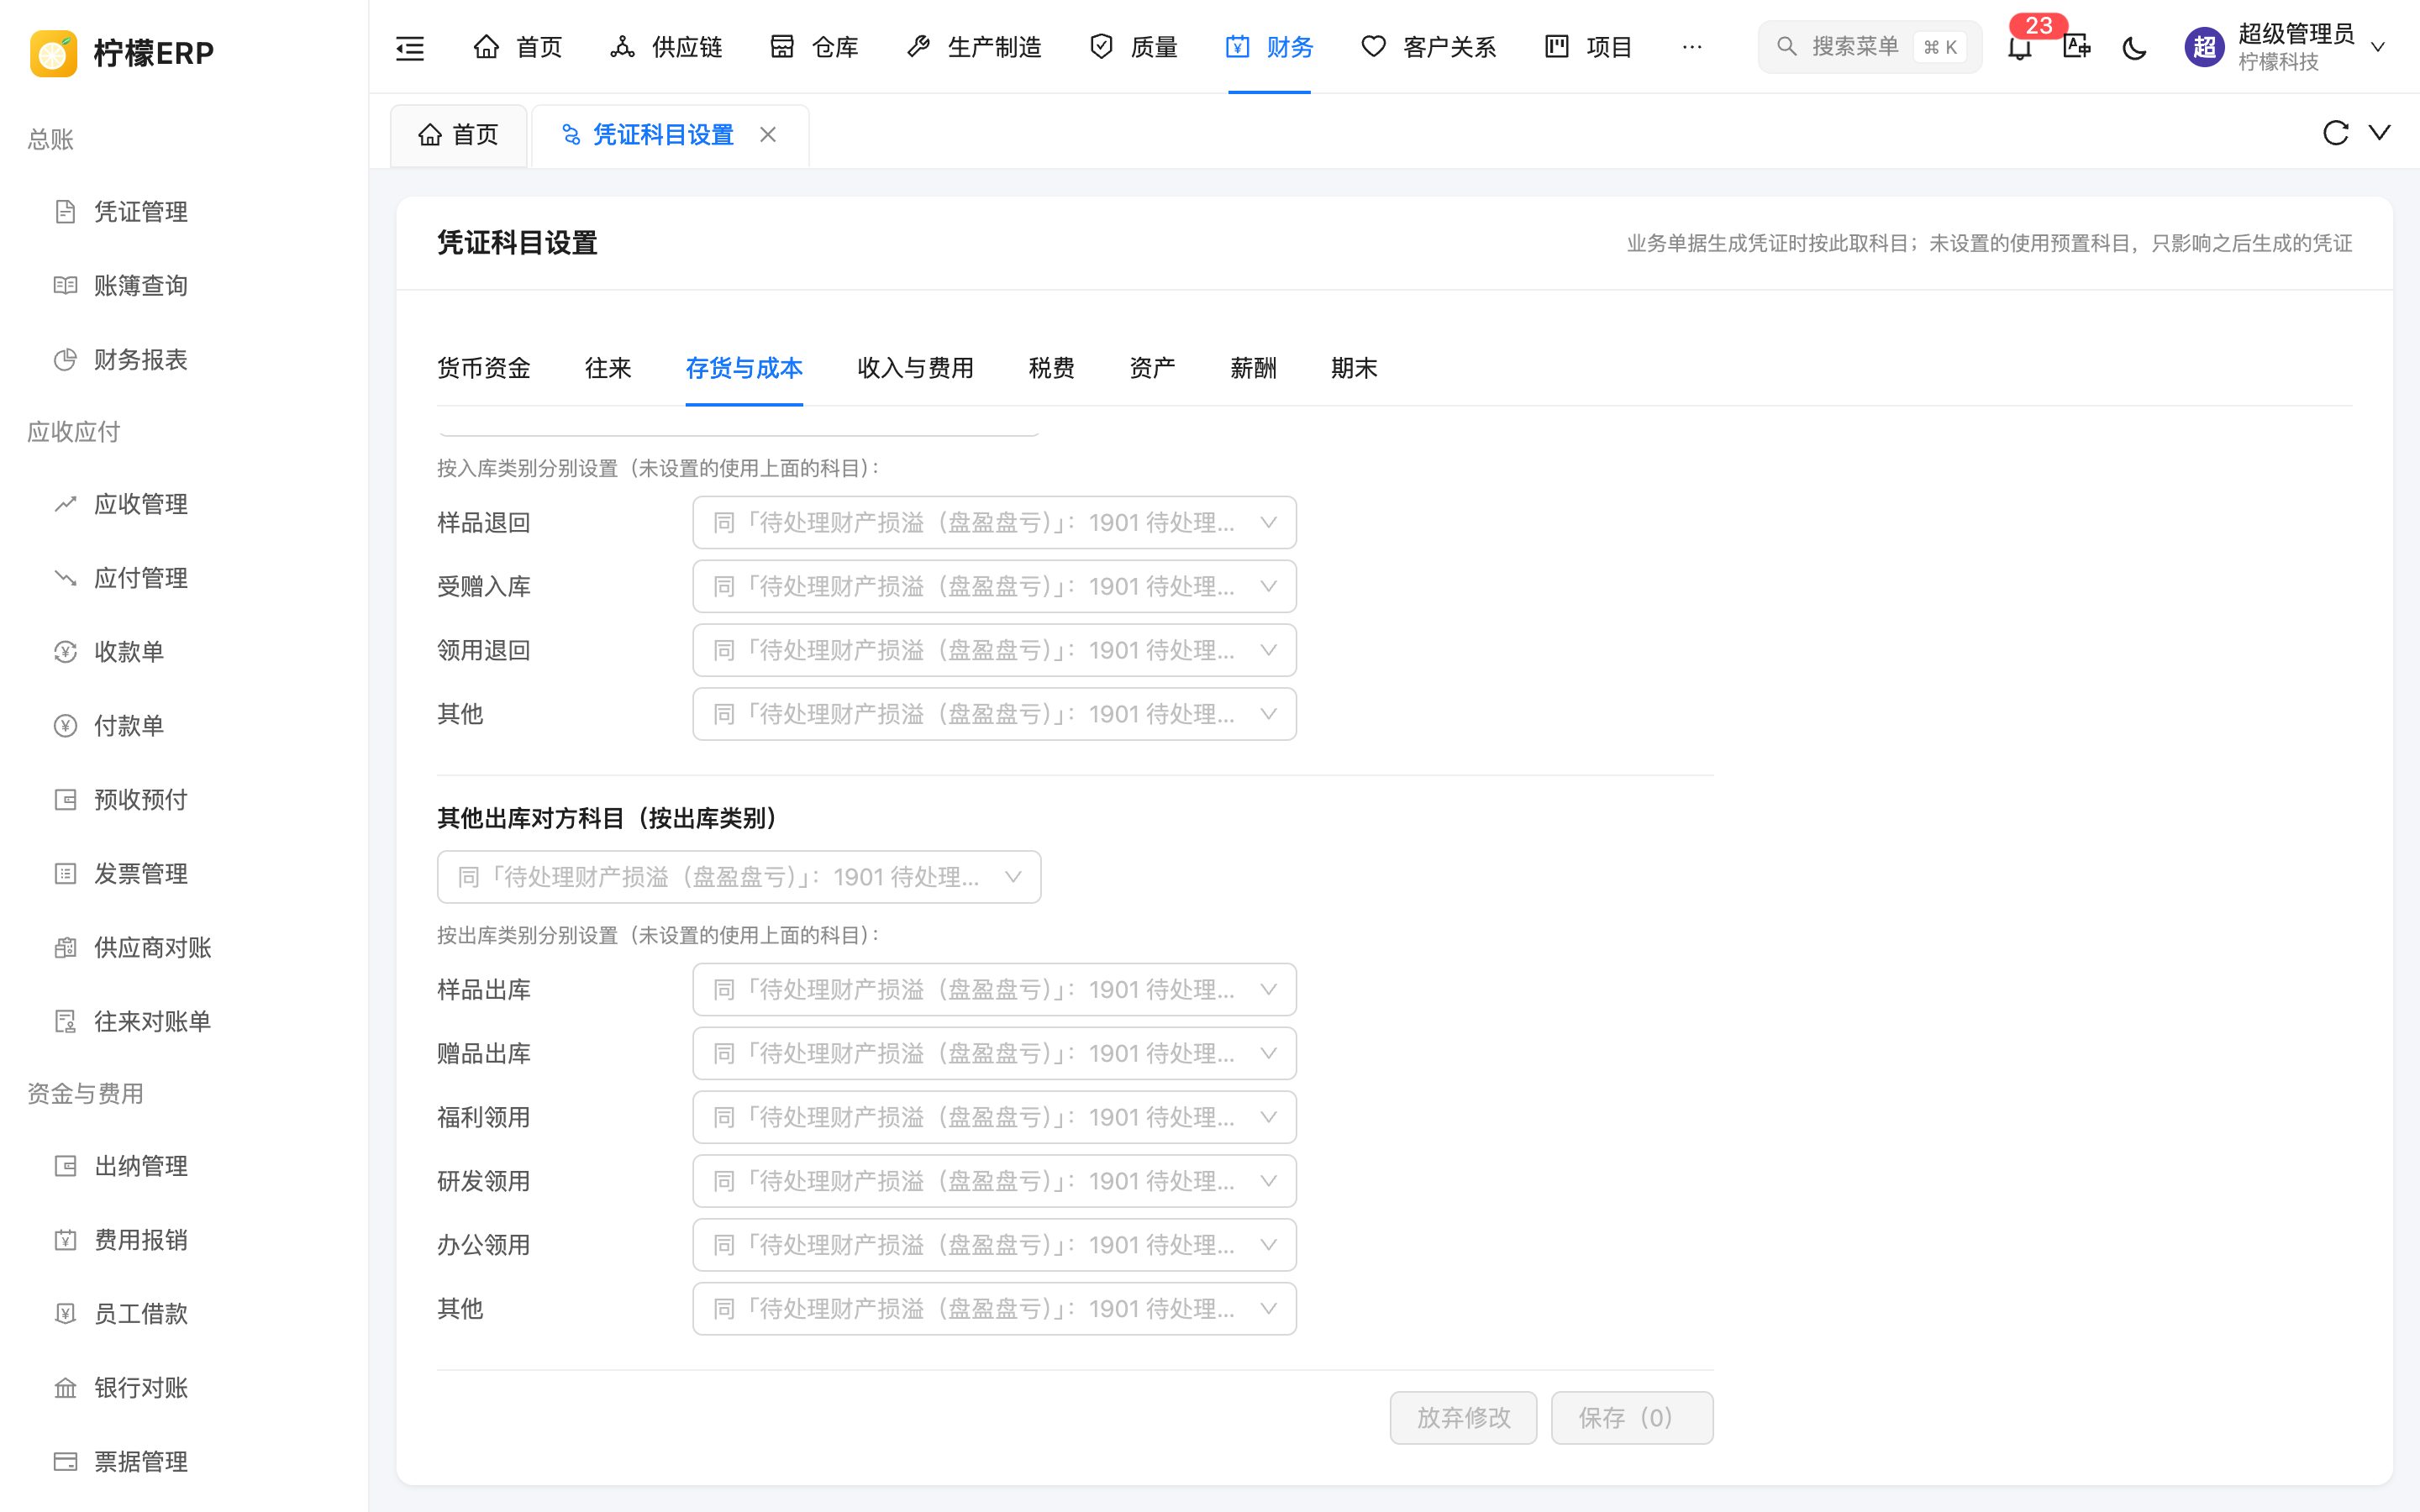
Task: Select the 存货与成本 tab
Action: point(744,368)
